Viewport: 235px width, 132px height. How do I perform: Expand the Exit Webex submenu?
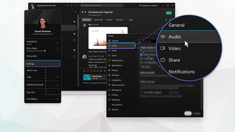43,99
